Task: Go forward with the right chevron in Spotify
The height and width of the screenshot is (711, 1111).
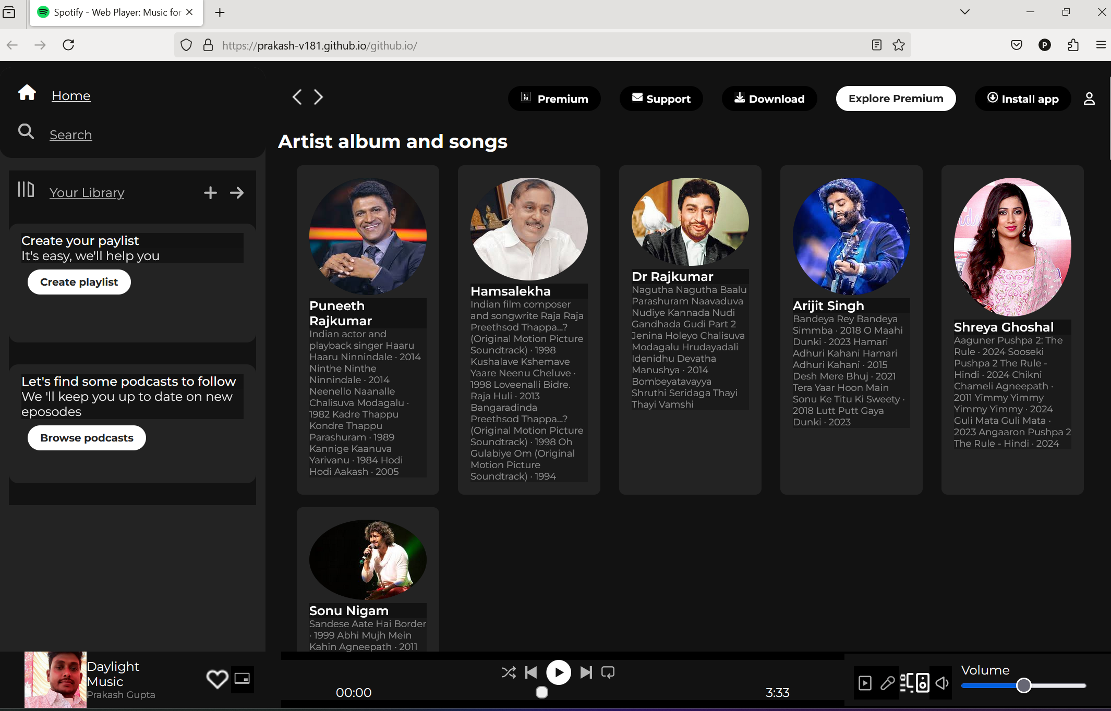Action: (x=318, y=97)
